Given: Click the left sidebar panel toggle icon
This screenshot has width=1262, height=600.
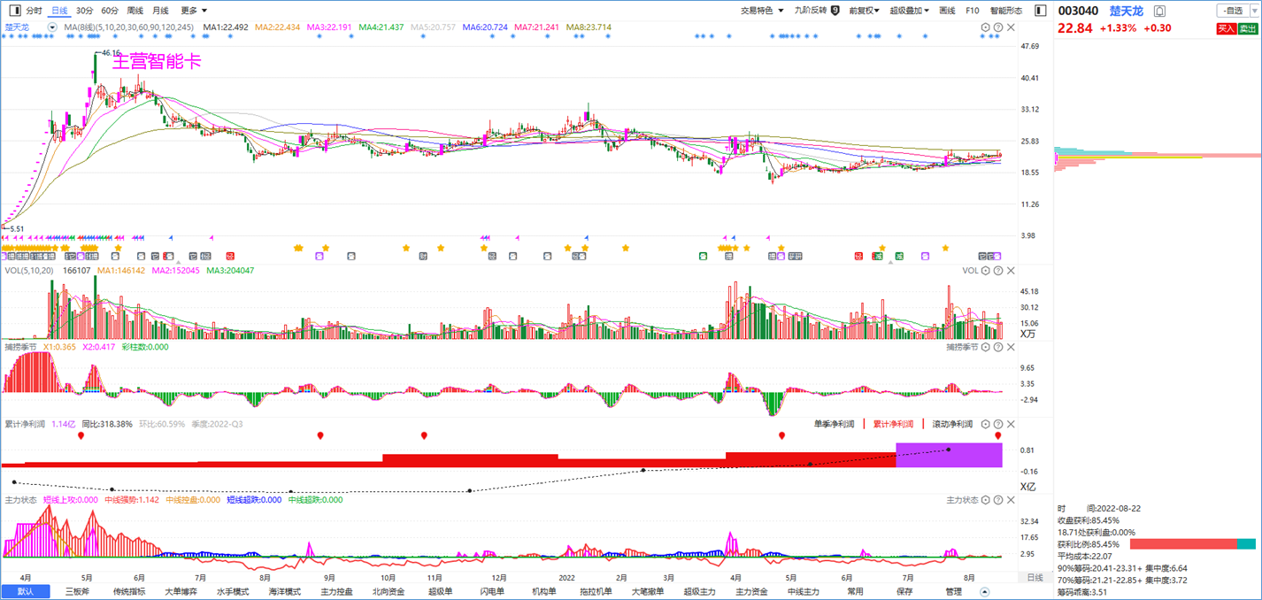Looking at the screenshot, I should click(x=14, y=11).
